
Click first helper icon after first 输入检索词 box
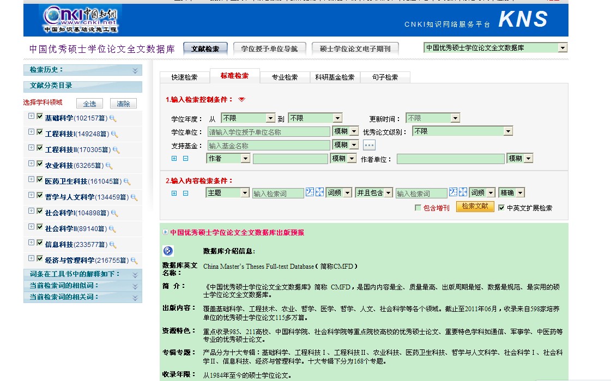310,192
